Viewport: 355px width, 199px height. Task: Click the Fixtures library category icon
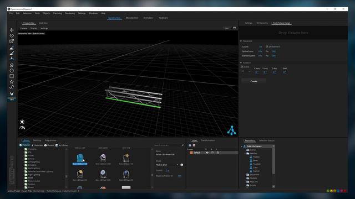coord(21,145)
